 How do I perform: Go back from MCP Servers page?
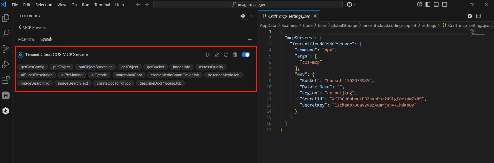[20, 27]
